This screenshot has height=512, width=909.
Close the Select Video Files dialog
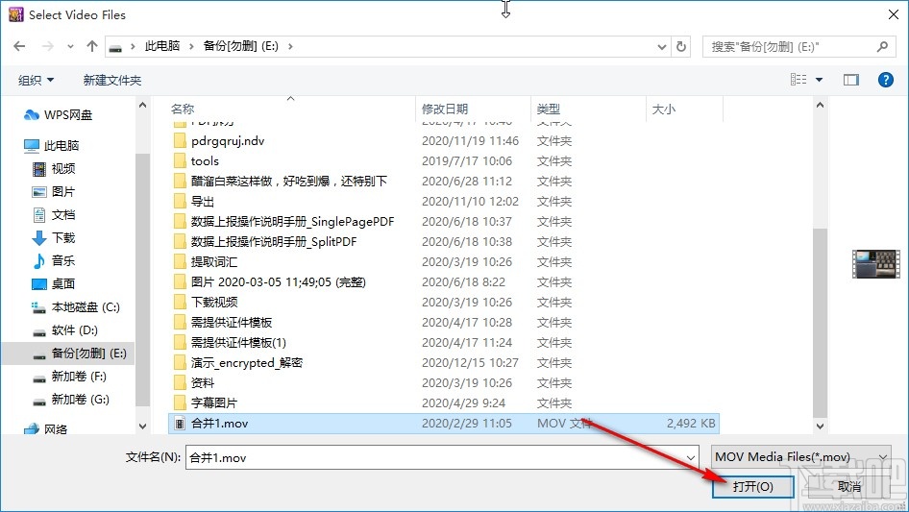coord(894,14)
